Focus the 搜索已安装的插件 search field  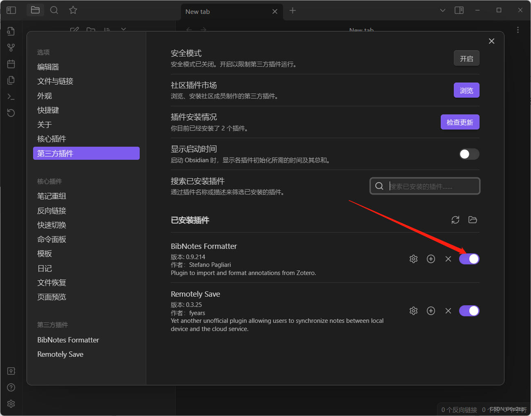pos(425,186)
